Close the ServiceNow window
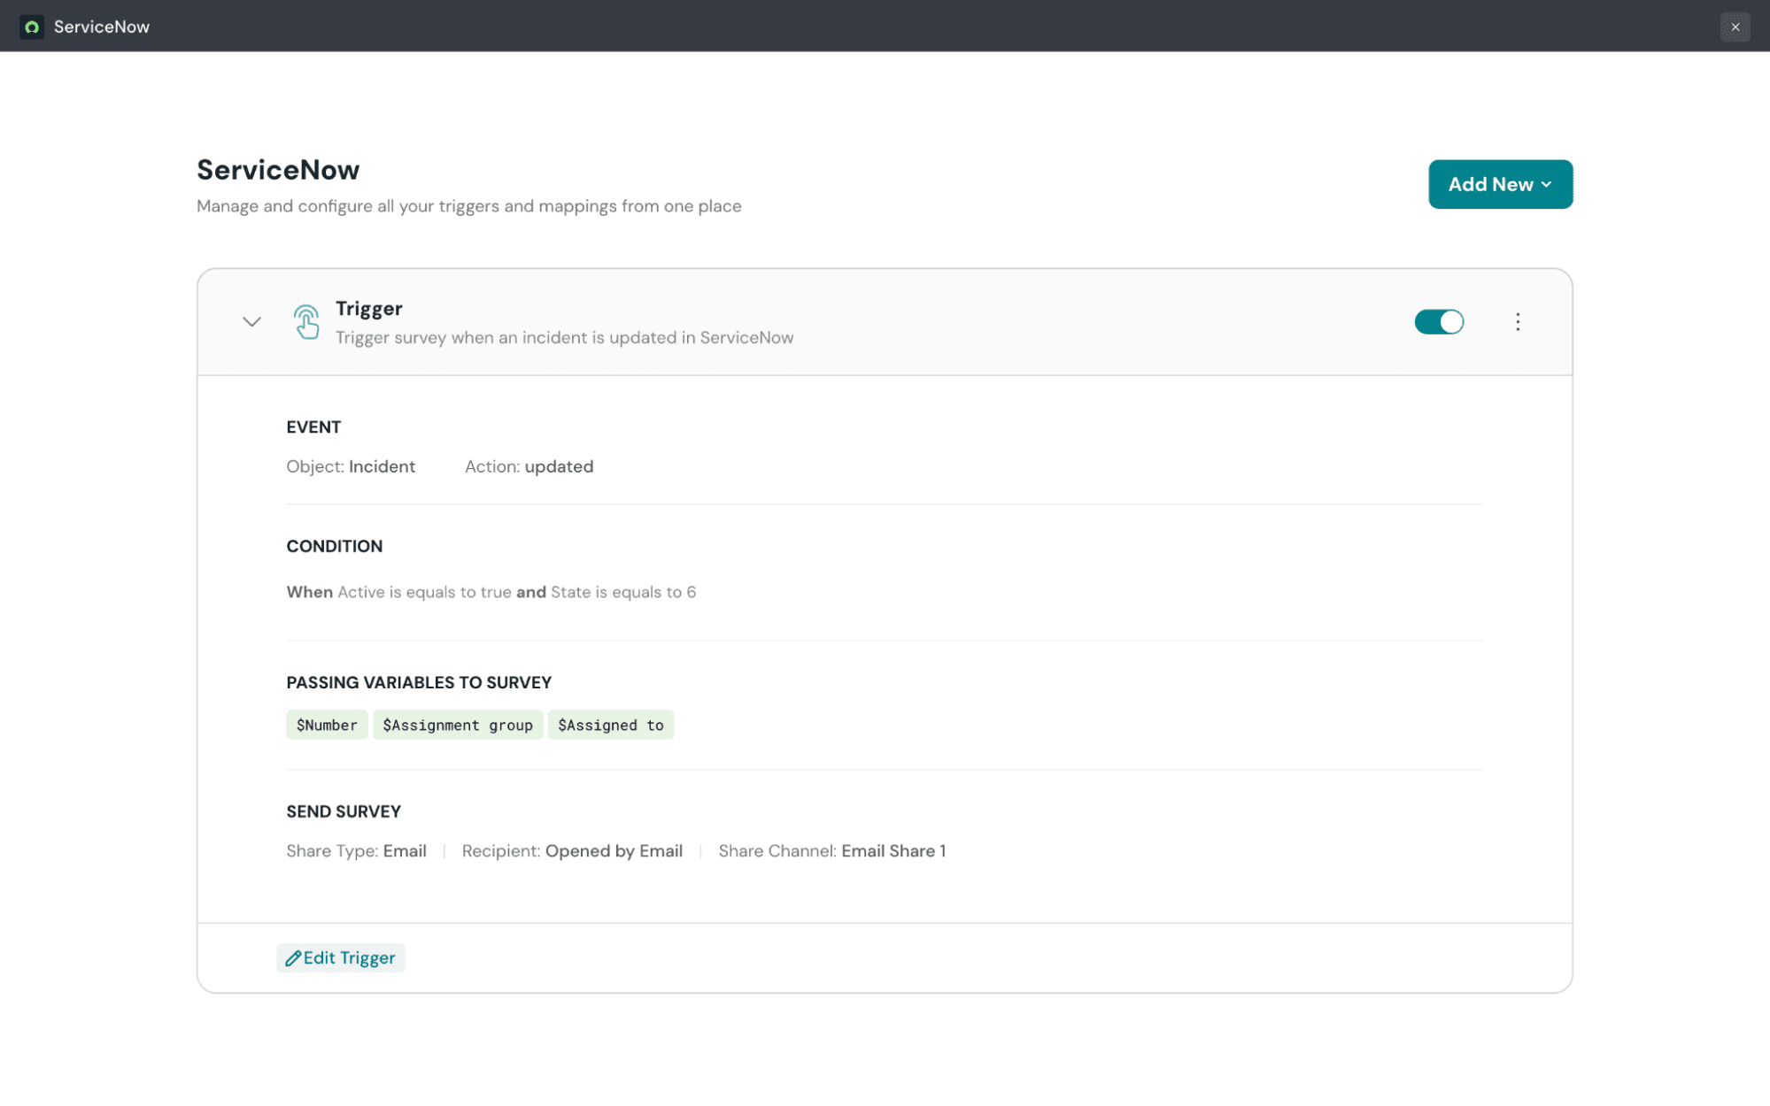Screen dimensions: 1770x1106 1735,27
